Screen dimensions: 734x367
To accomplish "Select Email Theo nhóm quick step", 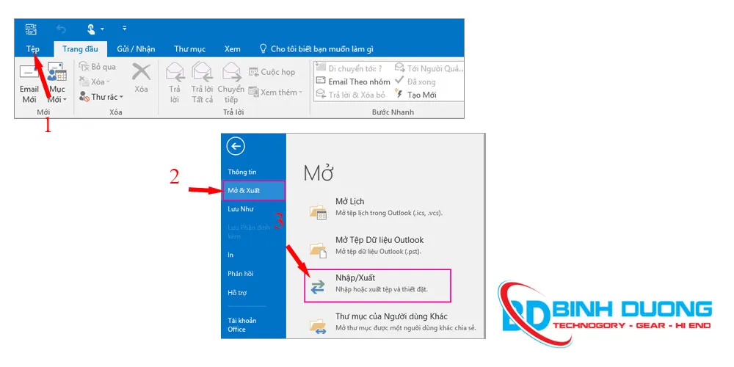I will click(x=353, y=81).
